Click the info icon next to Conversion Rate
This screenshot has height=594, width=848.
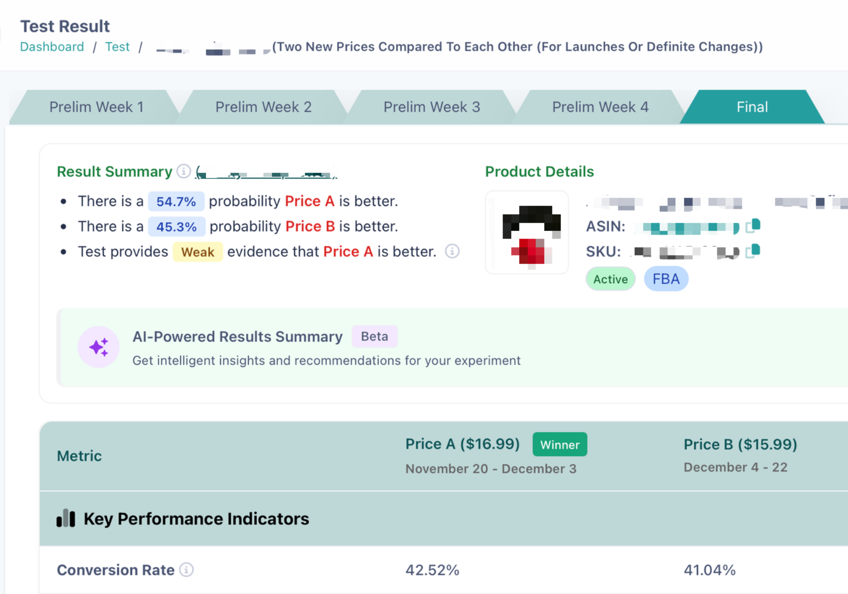(x=187, y=570)
